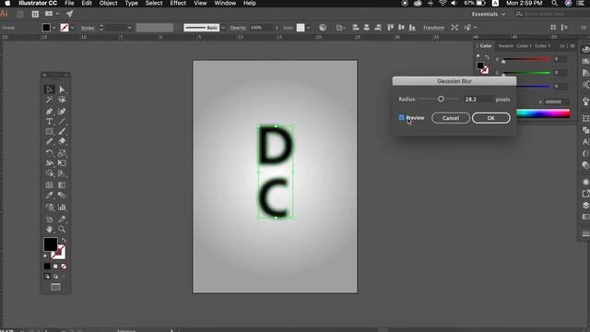
Task: Open the Effect menu
Action: point(178,4)
